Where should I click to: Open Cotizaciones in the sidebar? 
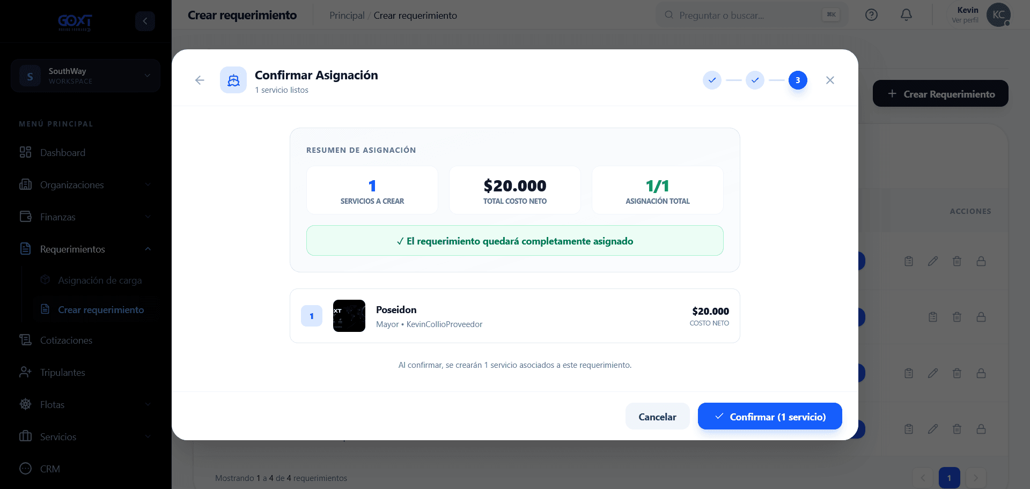point(66,340)
